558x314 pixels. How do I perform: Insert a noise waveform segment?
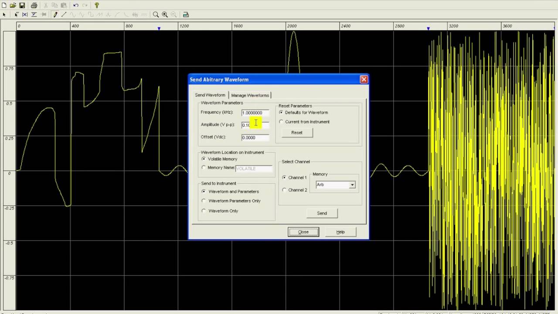(135, 14)
